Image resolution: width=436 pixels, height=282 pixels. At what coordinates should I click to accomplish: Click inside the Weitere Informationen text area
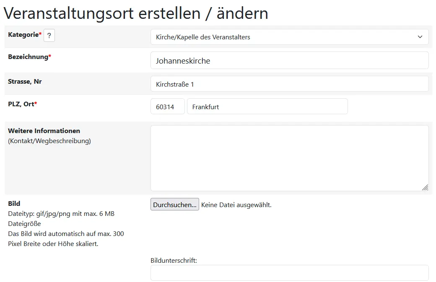(289, 158)
